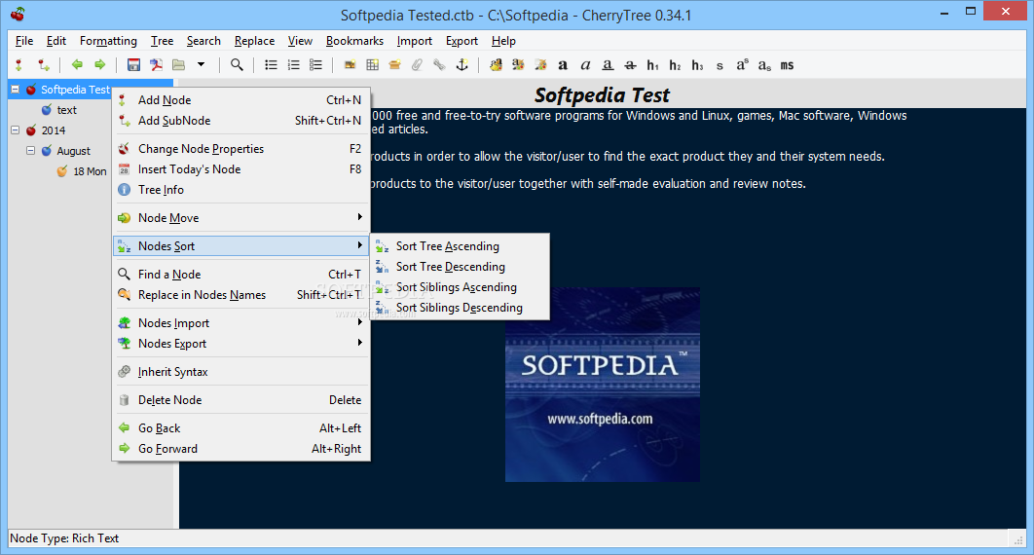
Task: Open the Bookmarks menu
Action: coord(354,41)
